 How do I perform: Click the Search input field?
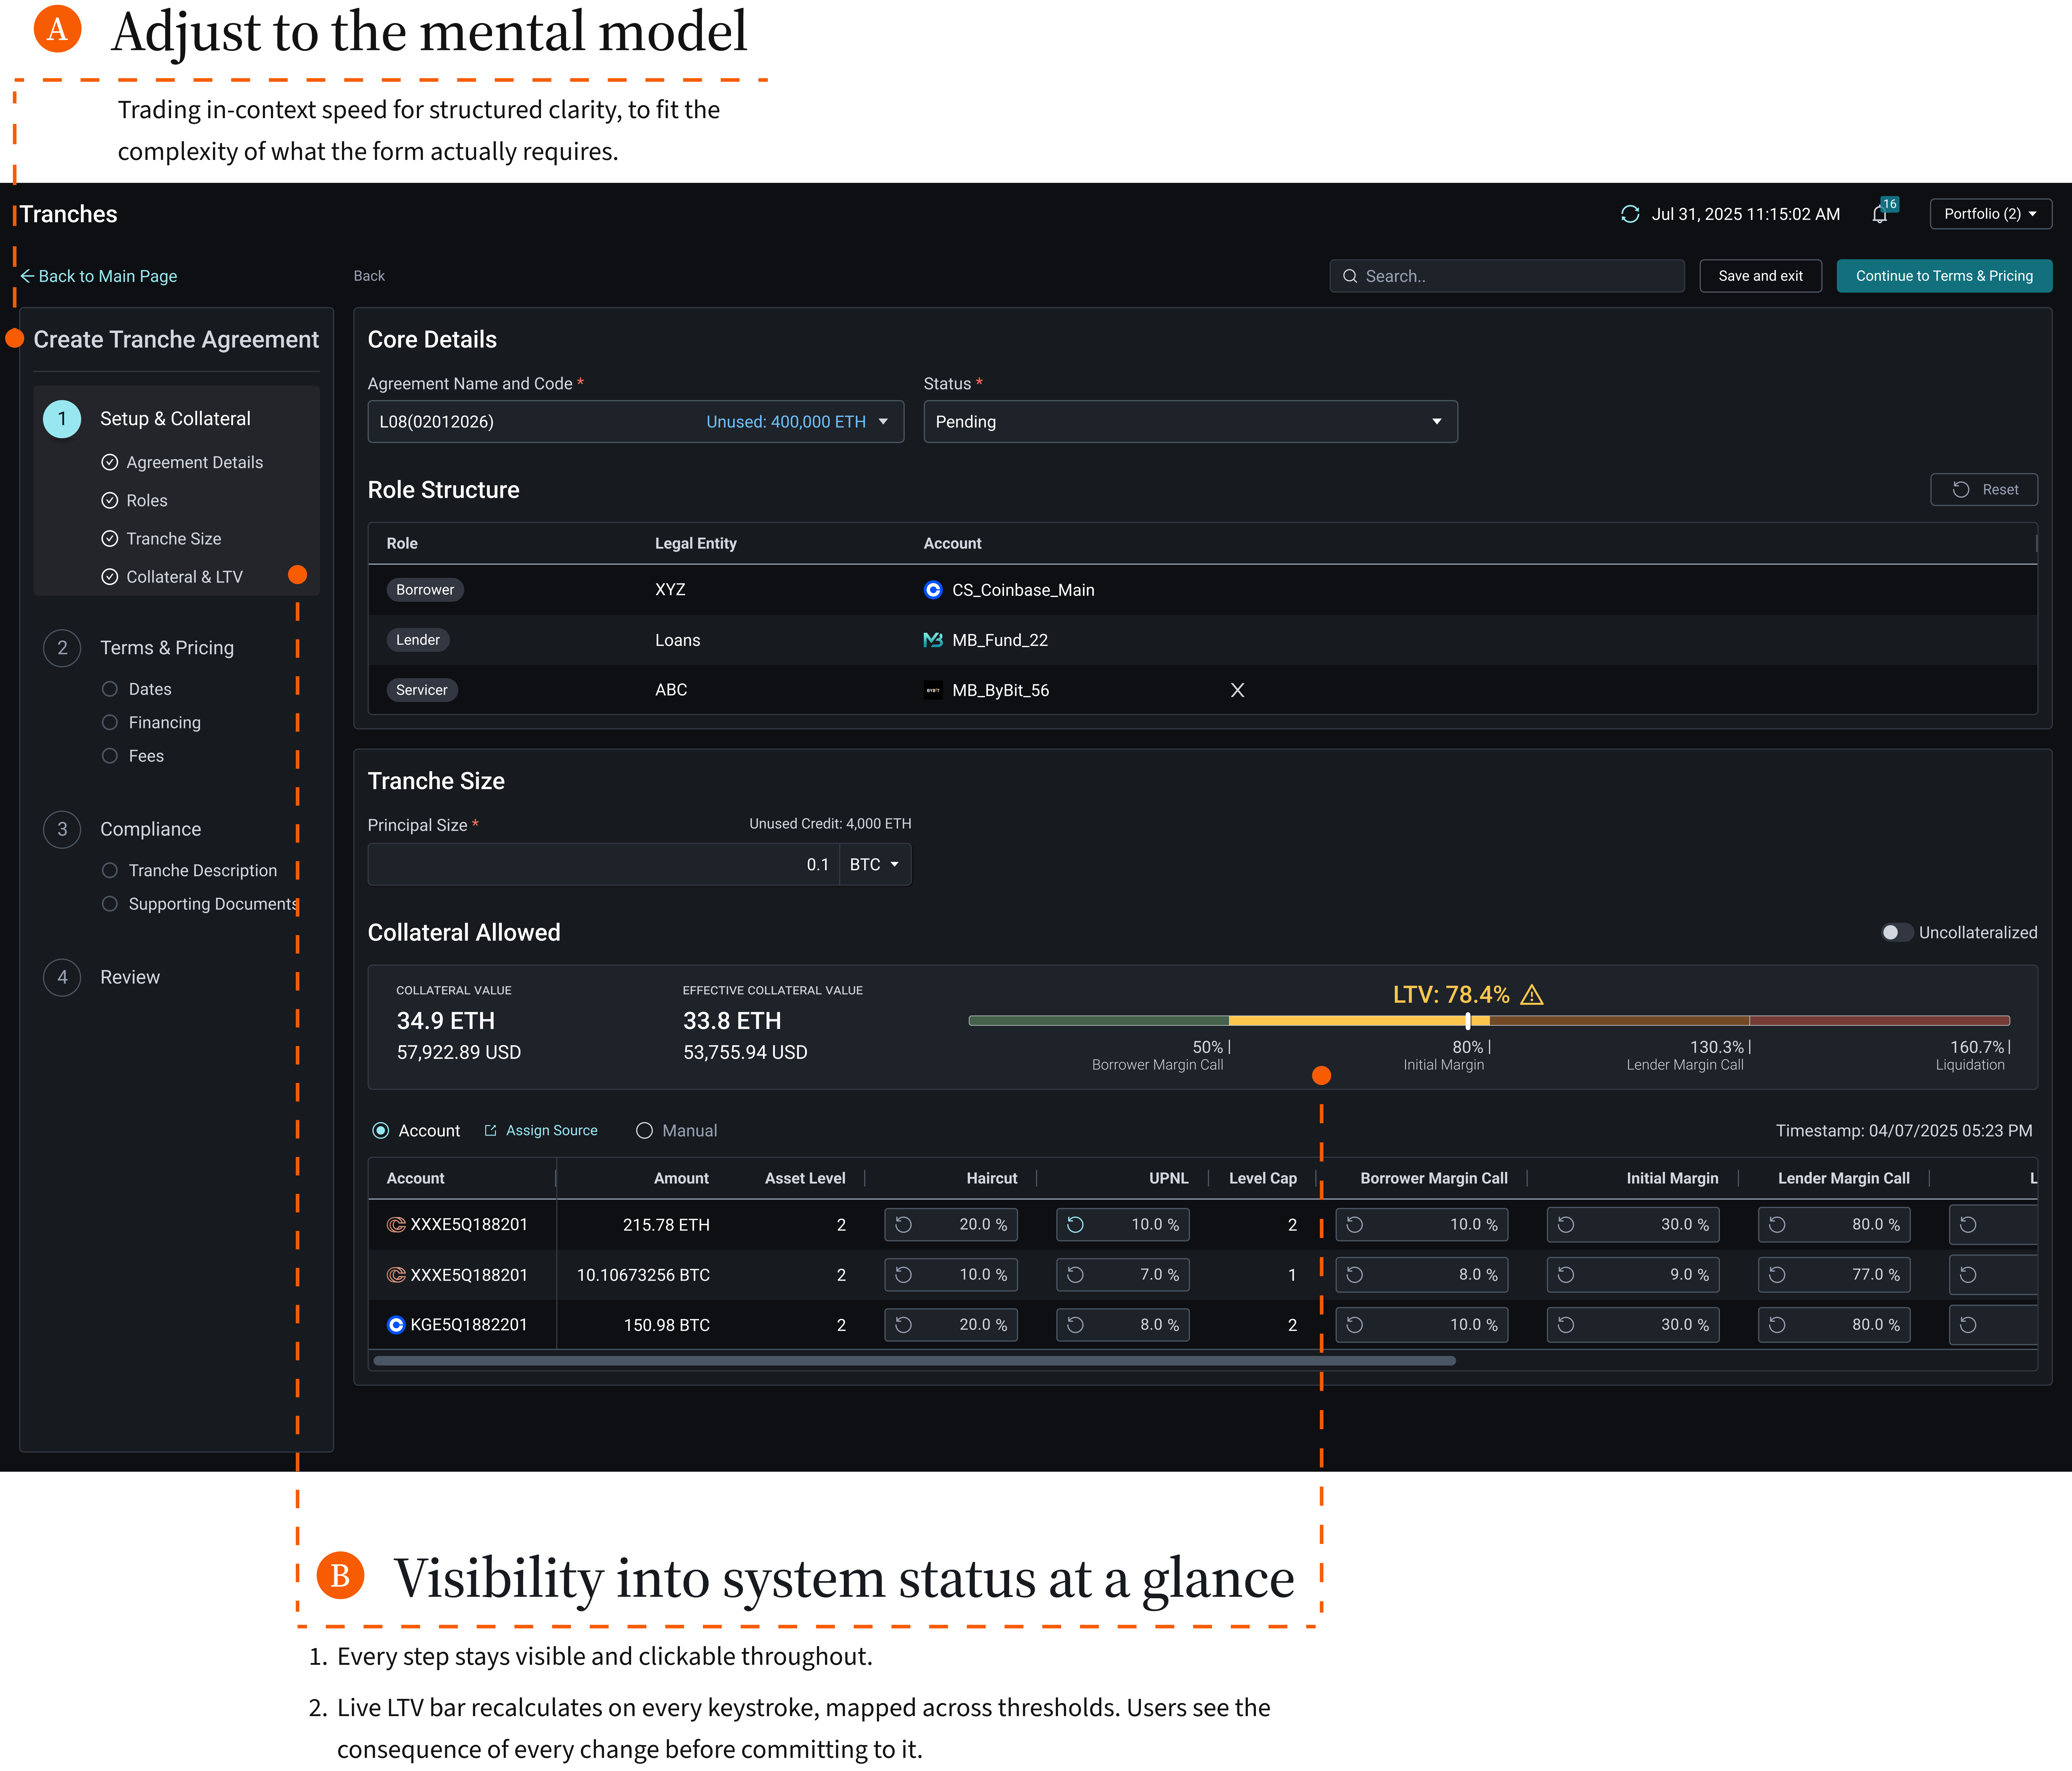click(1507, 276)
